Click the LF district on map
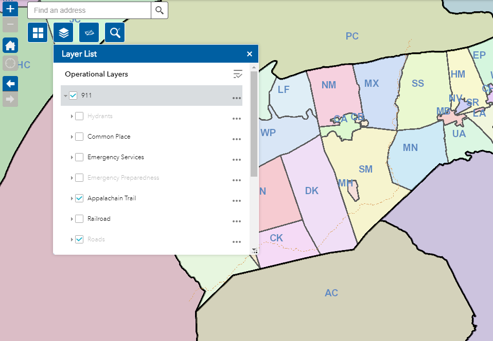The image size is (493, 341). [283, 90]
